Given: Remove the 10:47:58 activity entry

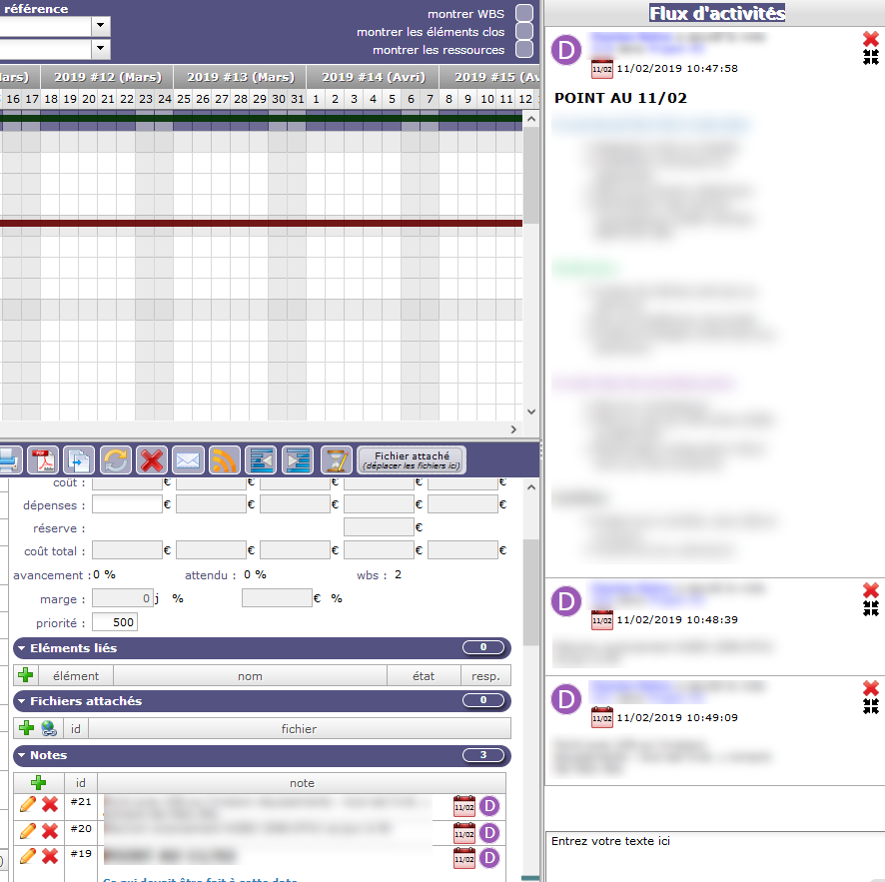Looking at the screenshot, I should [870, 39].
